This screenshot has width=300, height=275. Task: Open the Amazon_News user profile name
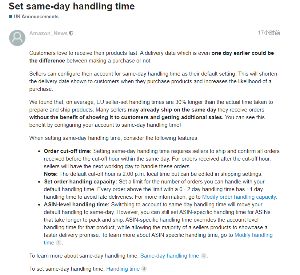point(48,33)
